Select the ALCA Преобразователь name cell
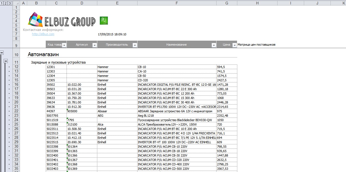Screen dimensions: 346x172 pos(177,124)
